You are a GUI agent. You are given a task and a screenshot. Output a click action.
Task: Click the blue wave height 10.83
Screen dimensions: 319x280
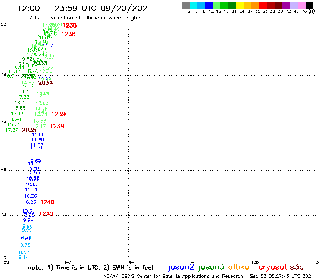[30, 202]
